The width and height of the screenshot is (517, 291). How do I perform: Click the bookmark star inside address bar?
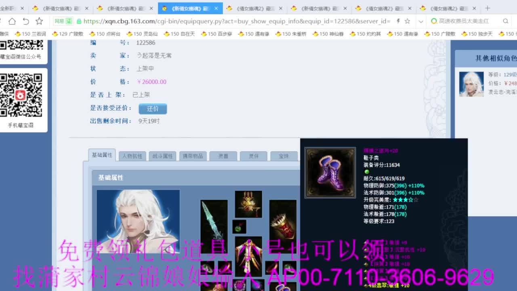[x=407, y=21]
